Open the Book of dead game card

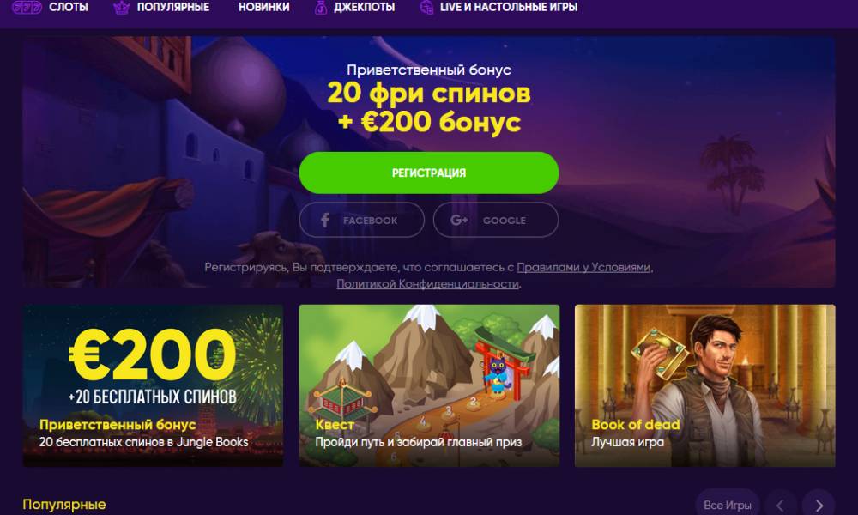704,386
